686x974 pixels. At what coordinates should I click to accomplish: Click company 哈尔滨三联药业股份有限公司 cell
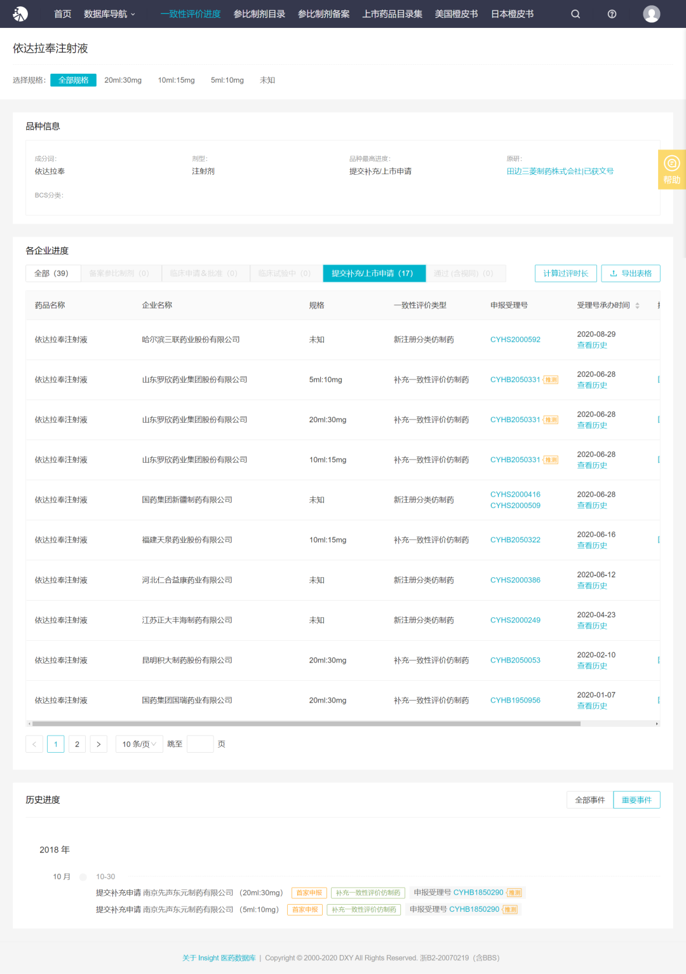(191, 340)
